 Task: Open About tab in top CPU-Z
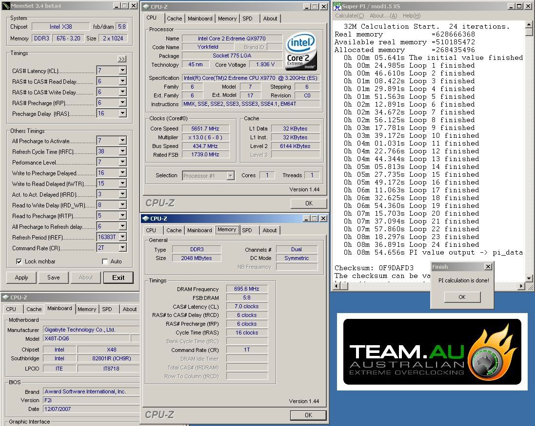pyautogui.click(x=270, y=19)
